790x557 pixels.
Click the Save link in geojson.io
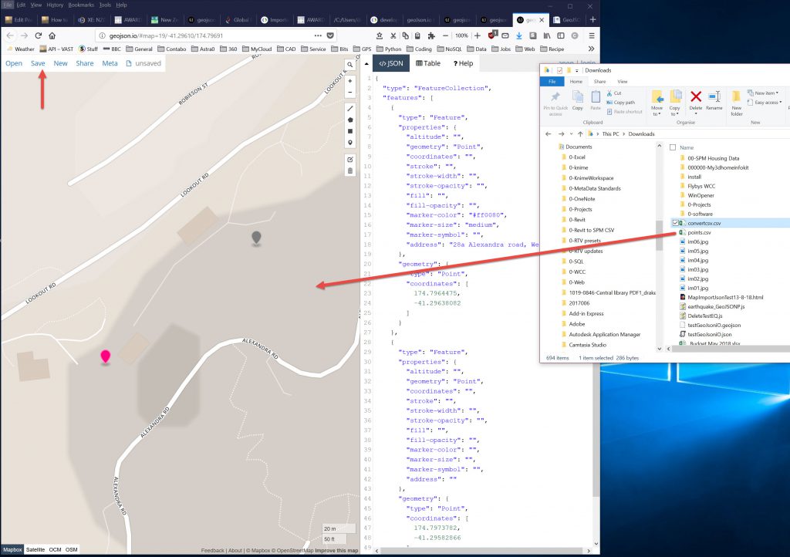38,63
